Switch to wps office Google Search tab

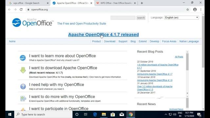coord(26,3)
